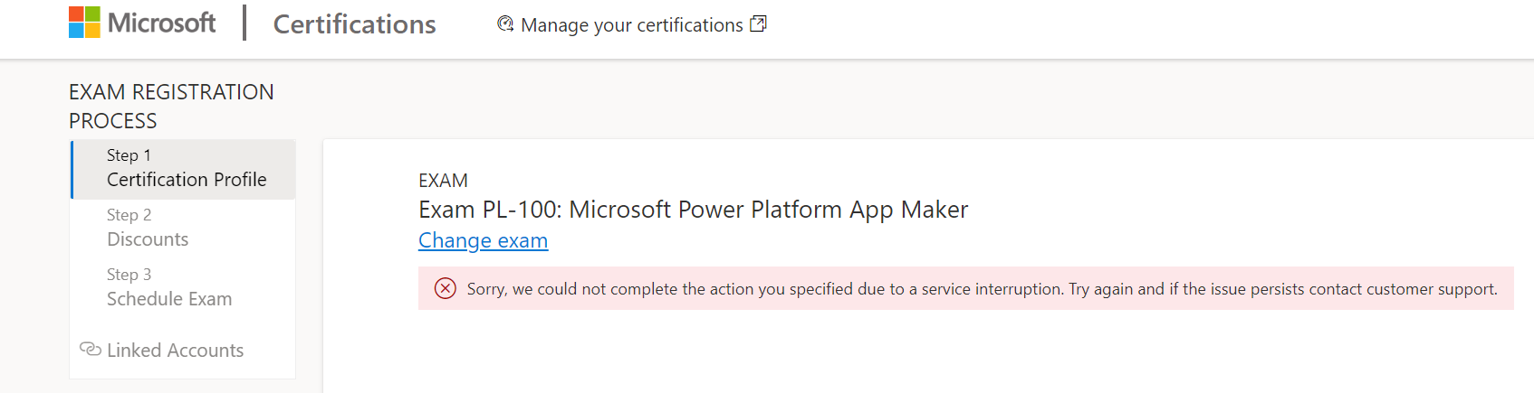Viewport: 1534px width, 393px height.
Task: Click the headset icon beside Manage certifications
Action: click(x=505, y=24)
